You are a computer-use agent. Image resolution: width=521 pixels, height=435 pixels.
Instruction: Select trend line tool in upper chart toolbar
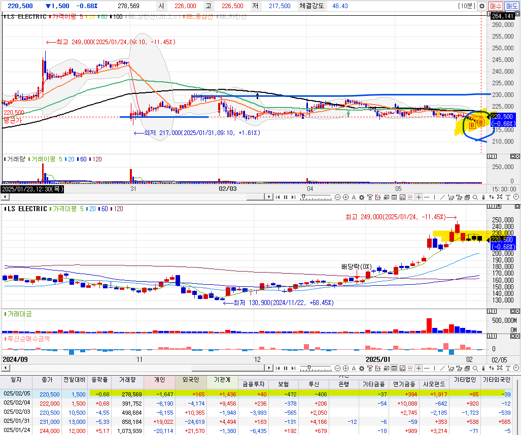(442, 197)
